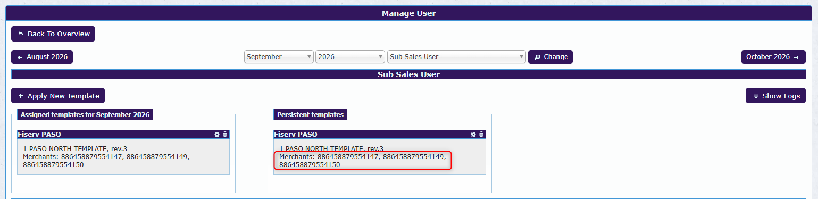Delete Persistent Fiserv PASO template via trash icon
Image resolution: width=818 pixels, height=199 pixels.
(481, 135)
